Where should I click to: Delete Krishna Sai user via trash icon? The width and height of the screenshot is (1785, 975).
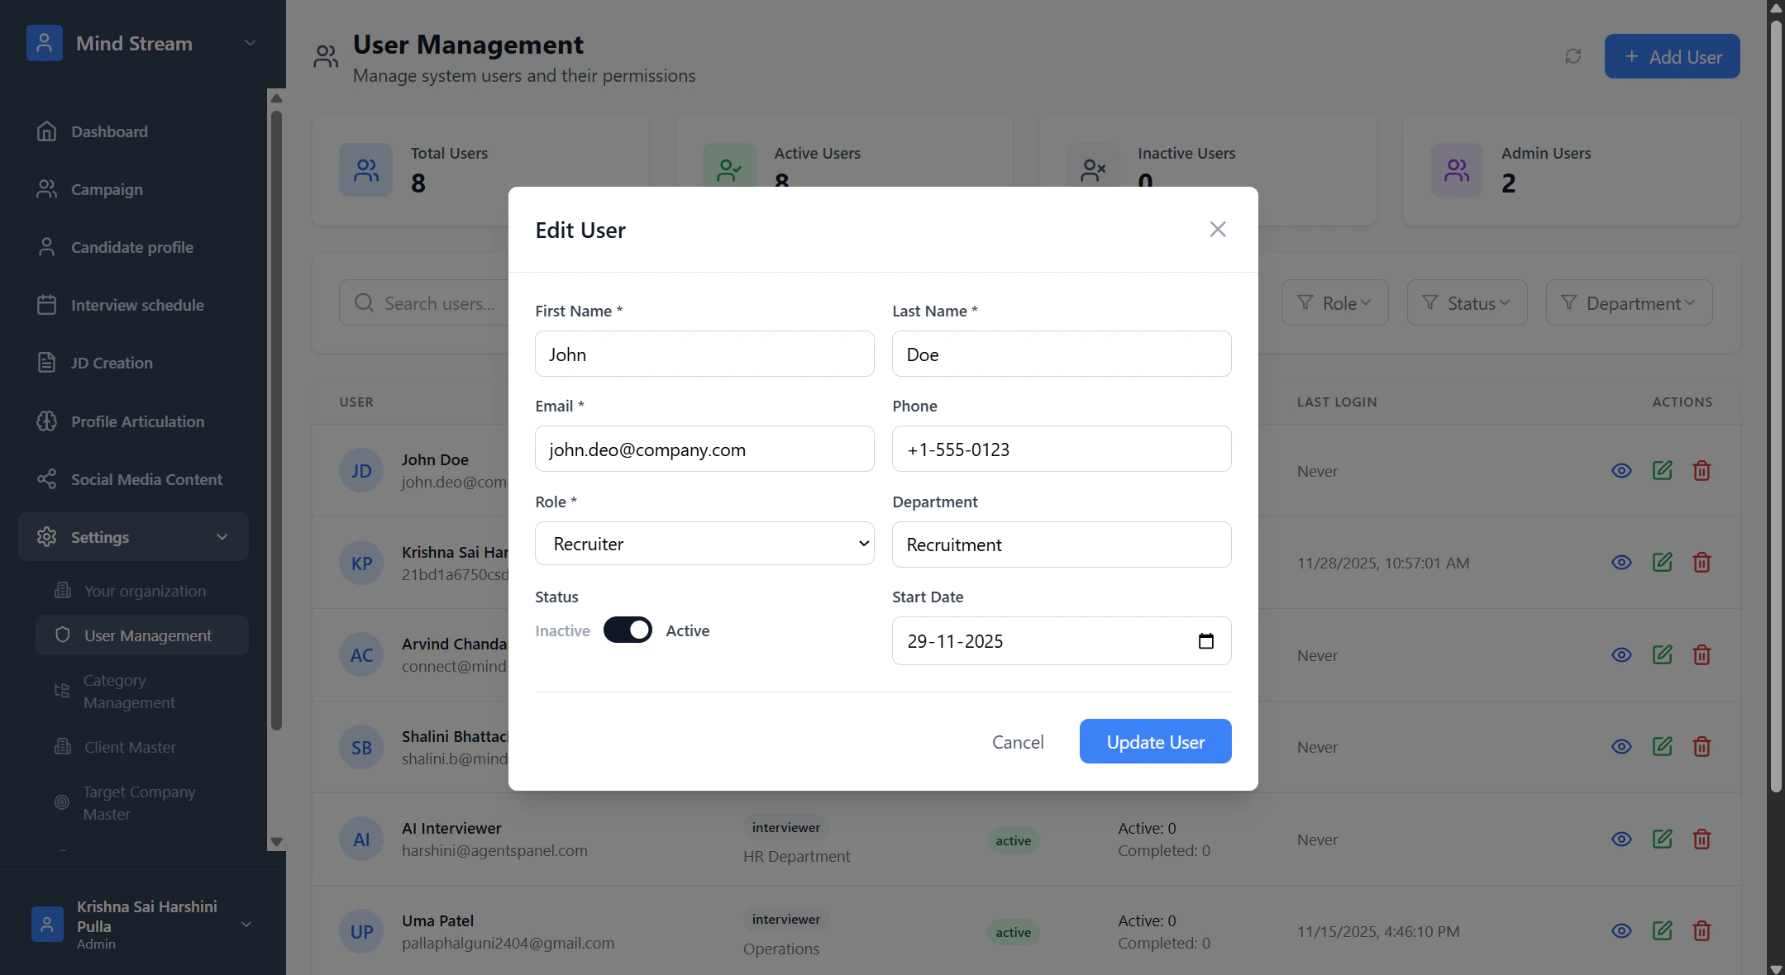pos(1701,563)
